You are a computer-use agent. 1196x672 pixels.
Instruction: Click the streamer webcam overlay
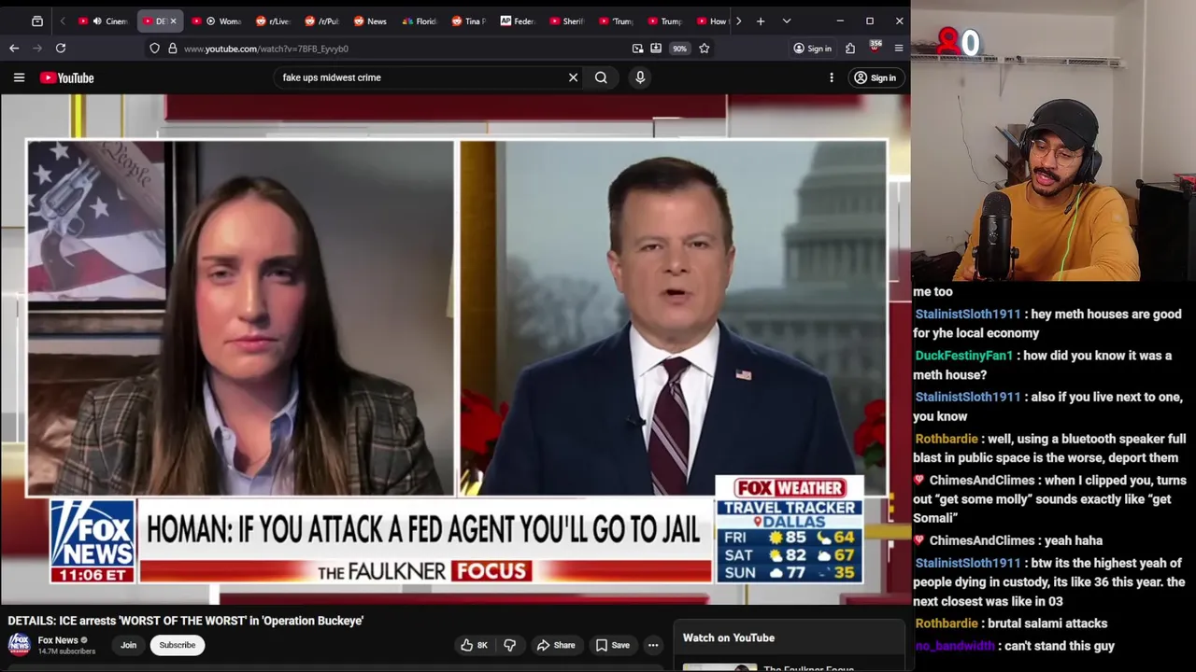[x=1053, y=140]
